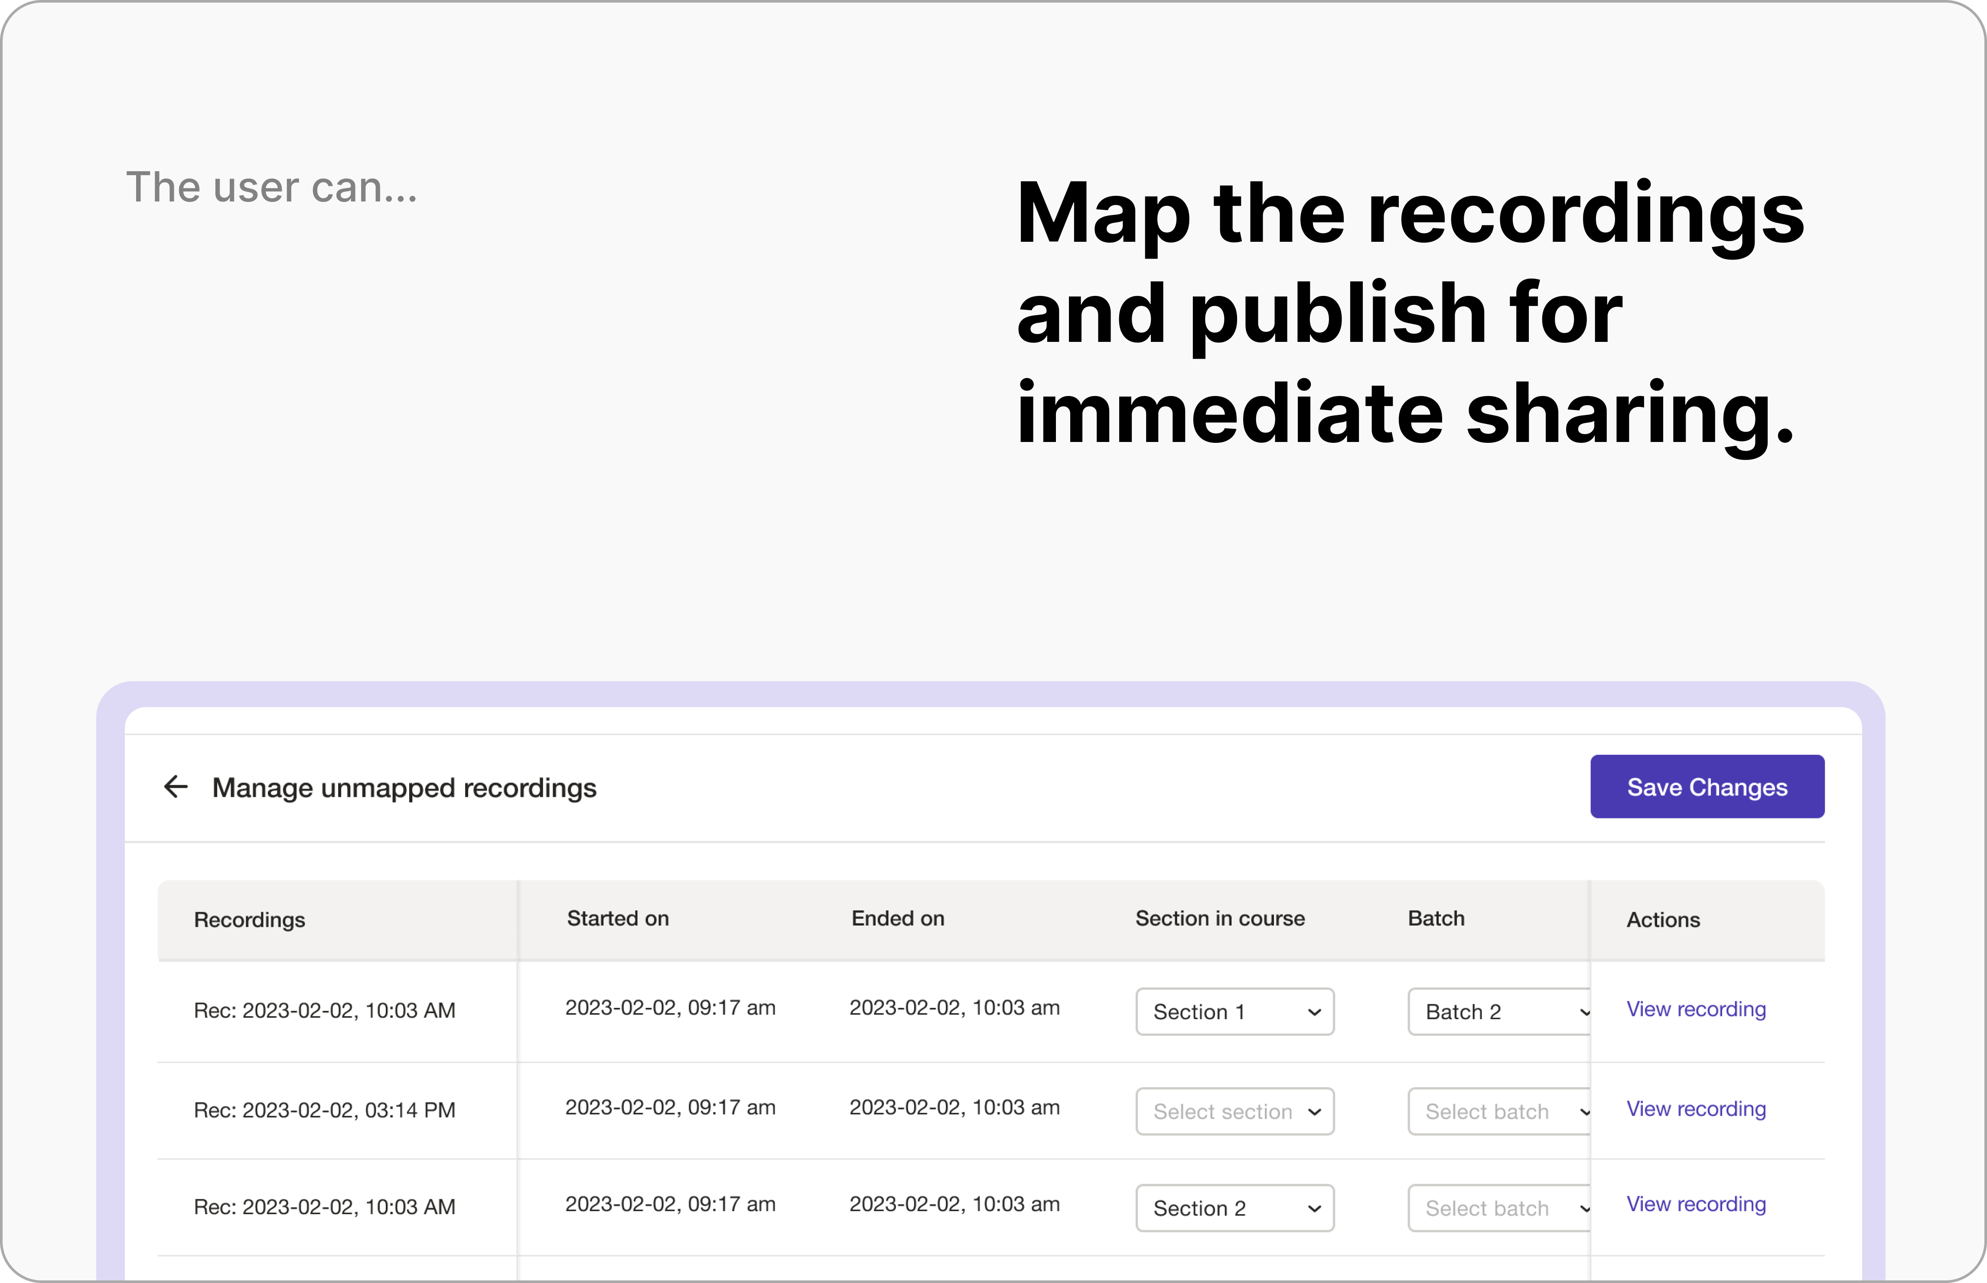Open the Batch 2 dropdown
Screen dimensions: 1987x1283
pos(1499,1011)
